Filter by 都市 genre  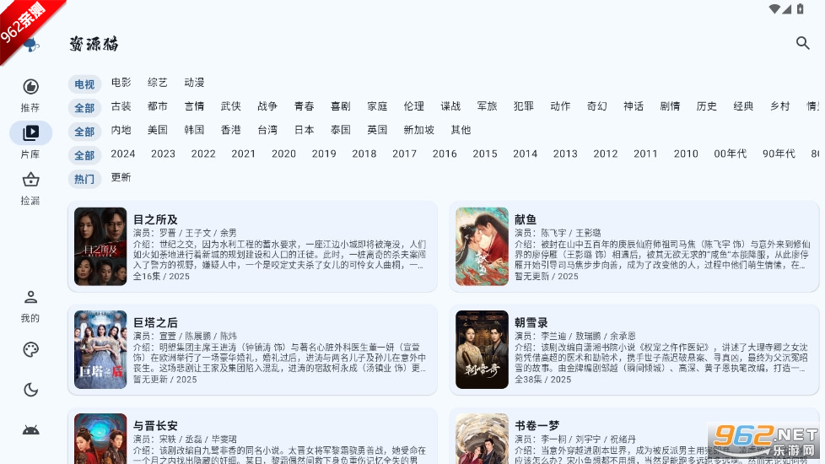coord(157,106)
